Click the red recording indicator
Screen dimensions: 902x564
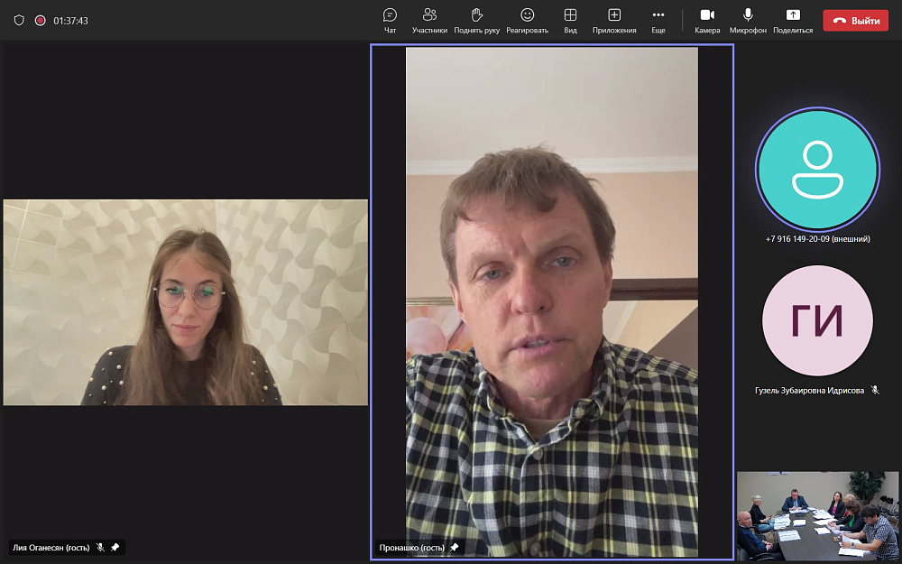point(40,20)
